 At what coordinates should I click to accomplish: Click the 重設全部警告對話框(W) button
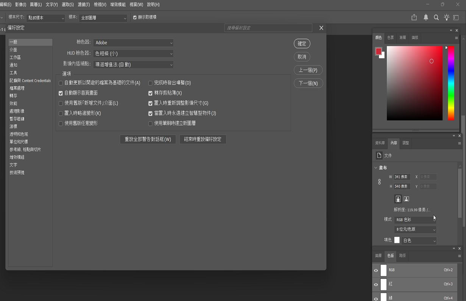[148, 139]
